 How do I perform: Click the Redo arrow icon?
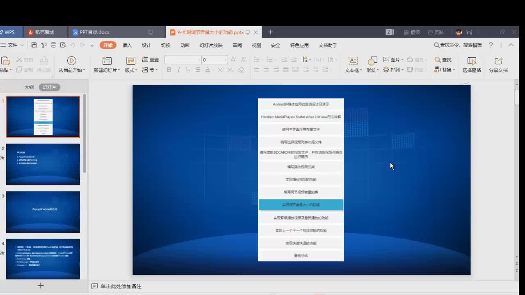coord(82,45)
